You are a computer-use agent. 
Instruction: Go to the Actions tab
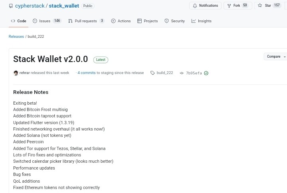(x=121, y=21)
